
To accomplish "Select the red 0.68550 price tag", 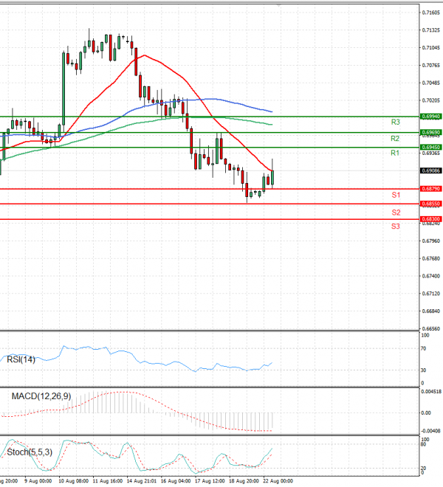I will 431,204.
